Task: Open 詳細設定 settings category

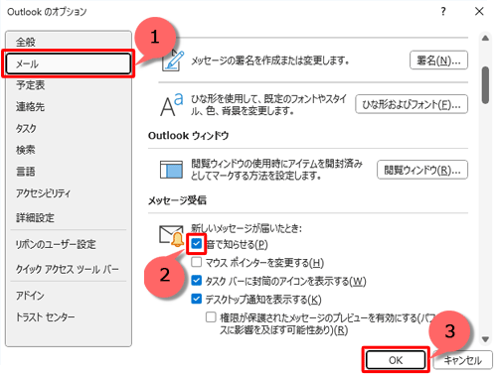Action: (x=69, y=217)
